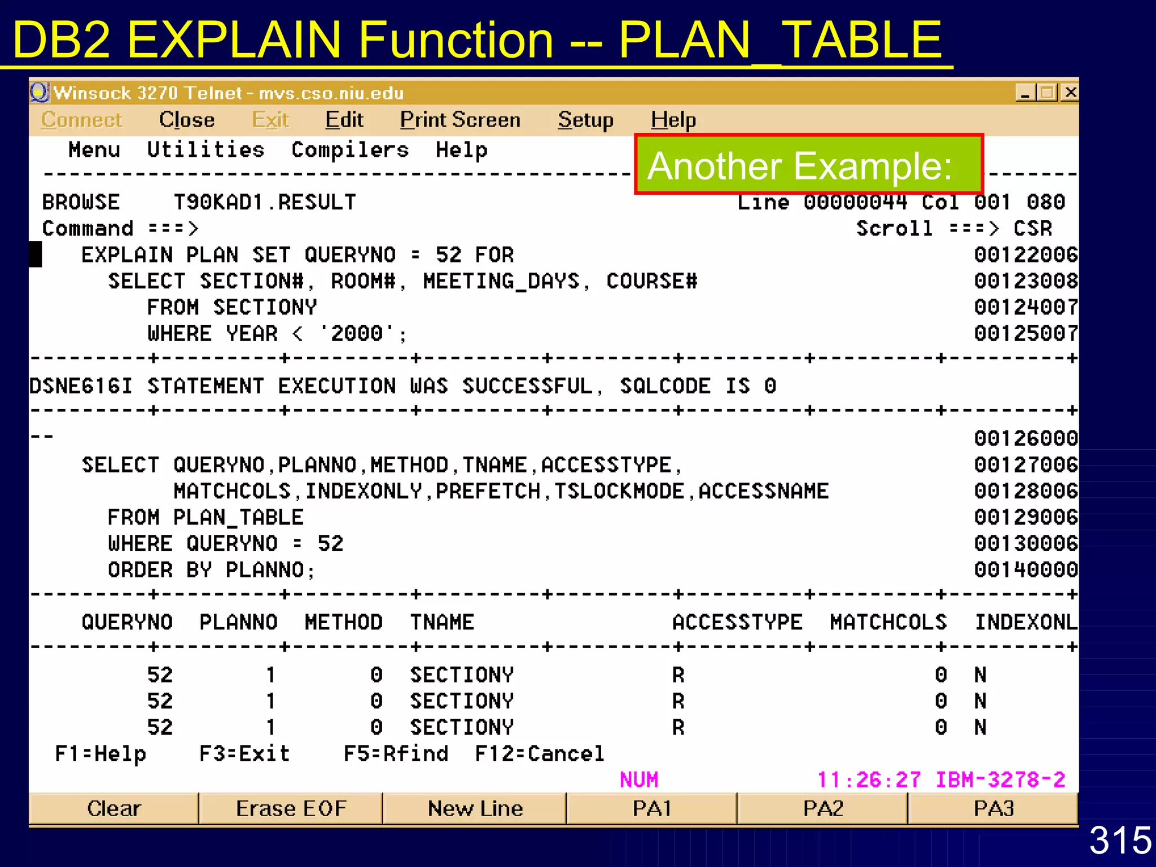The height and width of the screenshot is (867, 1156).
Task: Click the MATCHCOLS column header
Action: [888, 623]
